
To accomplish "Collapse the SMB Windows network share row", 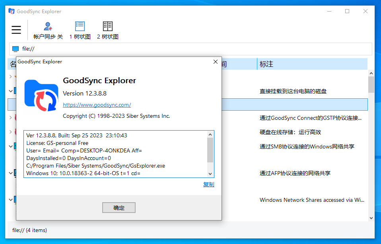I will pos(11,146).
